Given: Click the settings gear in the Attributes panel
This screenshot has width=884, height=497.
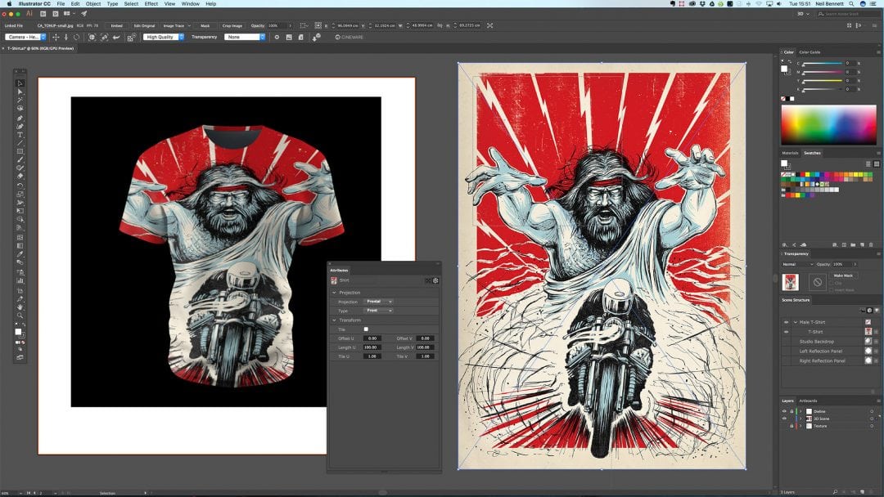Looking at the screenshot, I should 435,280.
